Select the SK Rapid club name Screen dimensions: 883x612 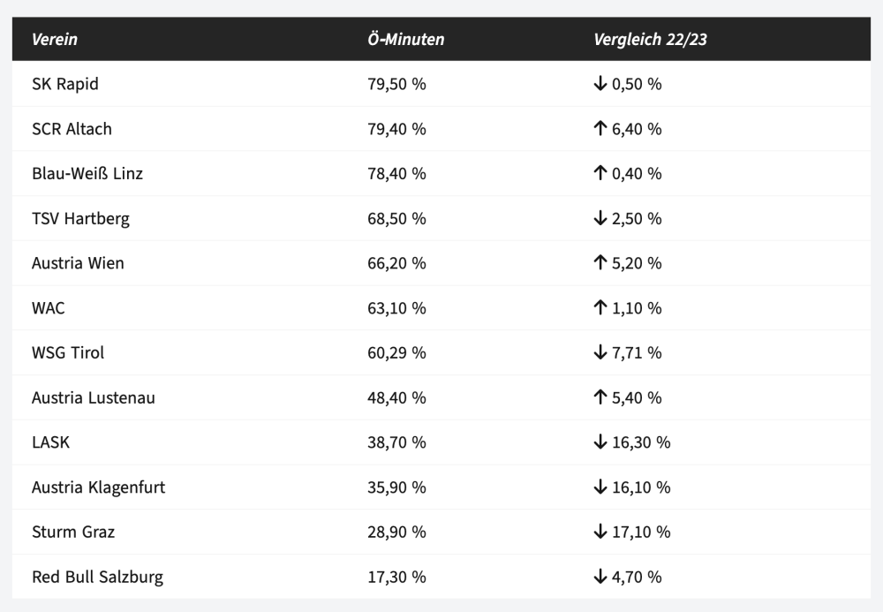[x=65, y=84]
